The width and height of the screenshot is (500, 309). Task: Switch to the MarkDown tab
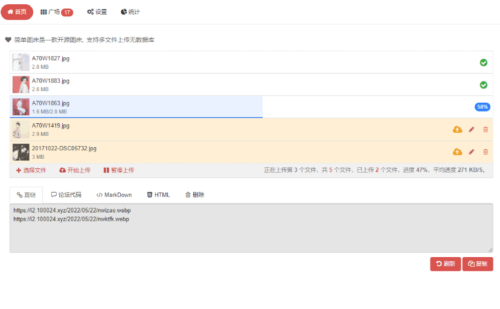(114, 195)
